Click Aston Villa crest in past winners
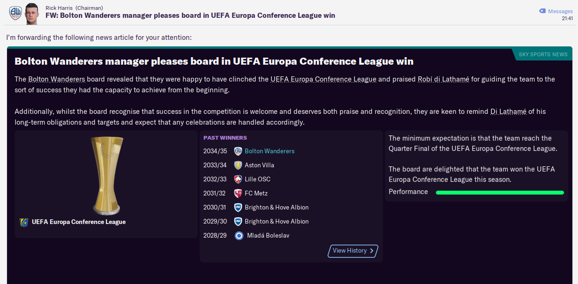 (238, 165)
